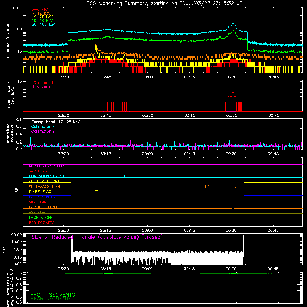307x307 pixels.
Task: Select the yellow 12-25 keV count-rate legend entry
Action: pos(42,17)
